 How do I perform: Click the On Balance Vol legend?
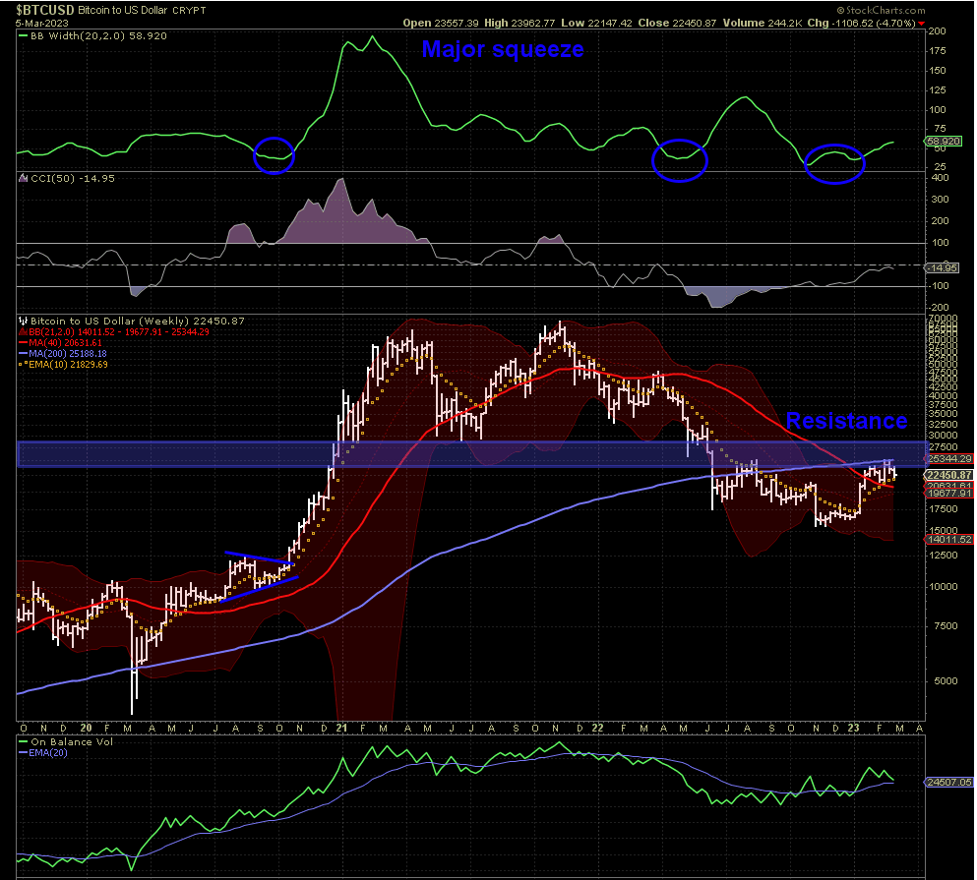(72, 741)
